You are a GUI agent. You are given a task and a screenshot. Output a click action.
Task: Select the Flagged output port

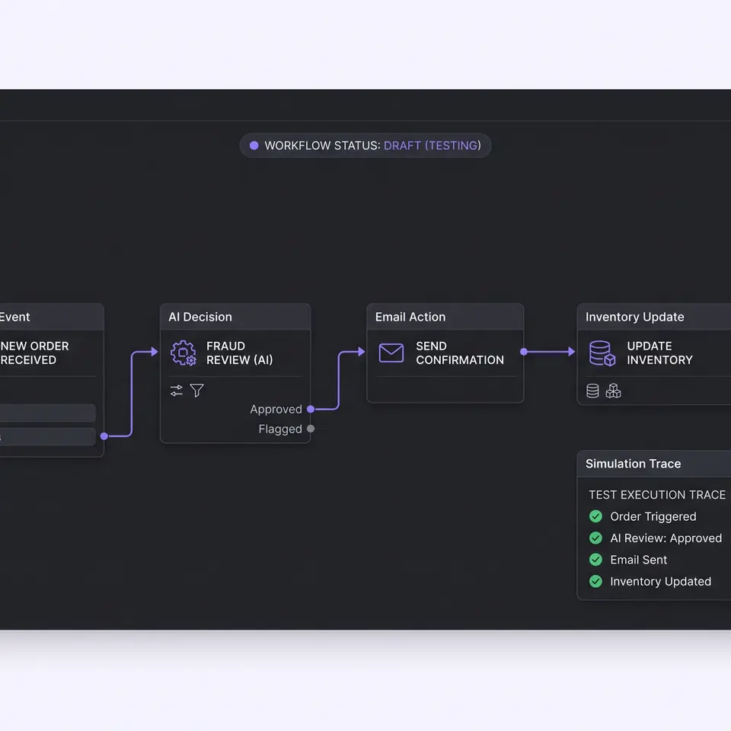coord(311,429)
